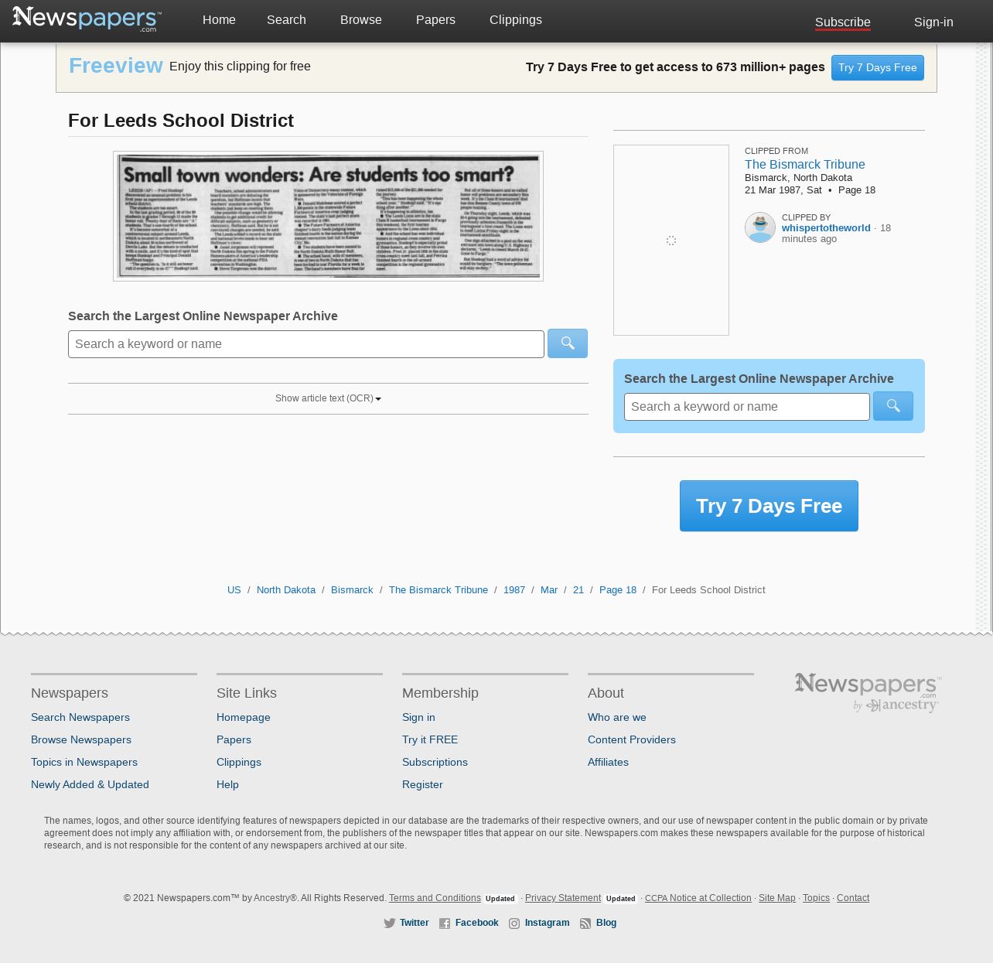The width and height of the screenshot is (993, 963).
Task: Open Browse Newspapers footer link
Action: click(81, 740)
